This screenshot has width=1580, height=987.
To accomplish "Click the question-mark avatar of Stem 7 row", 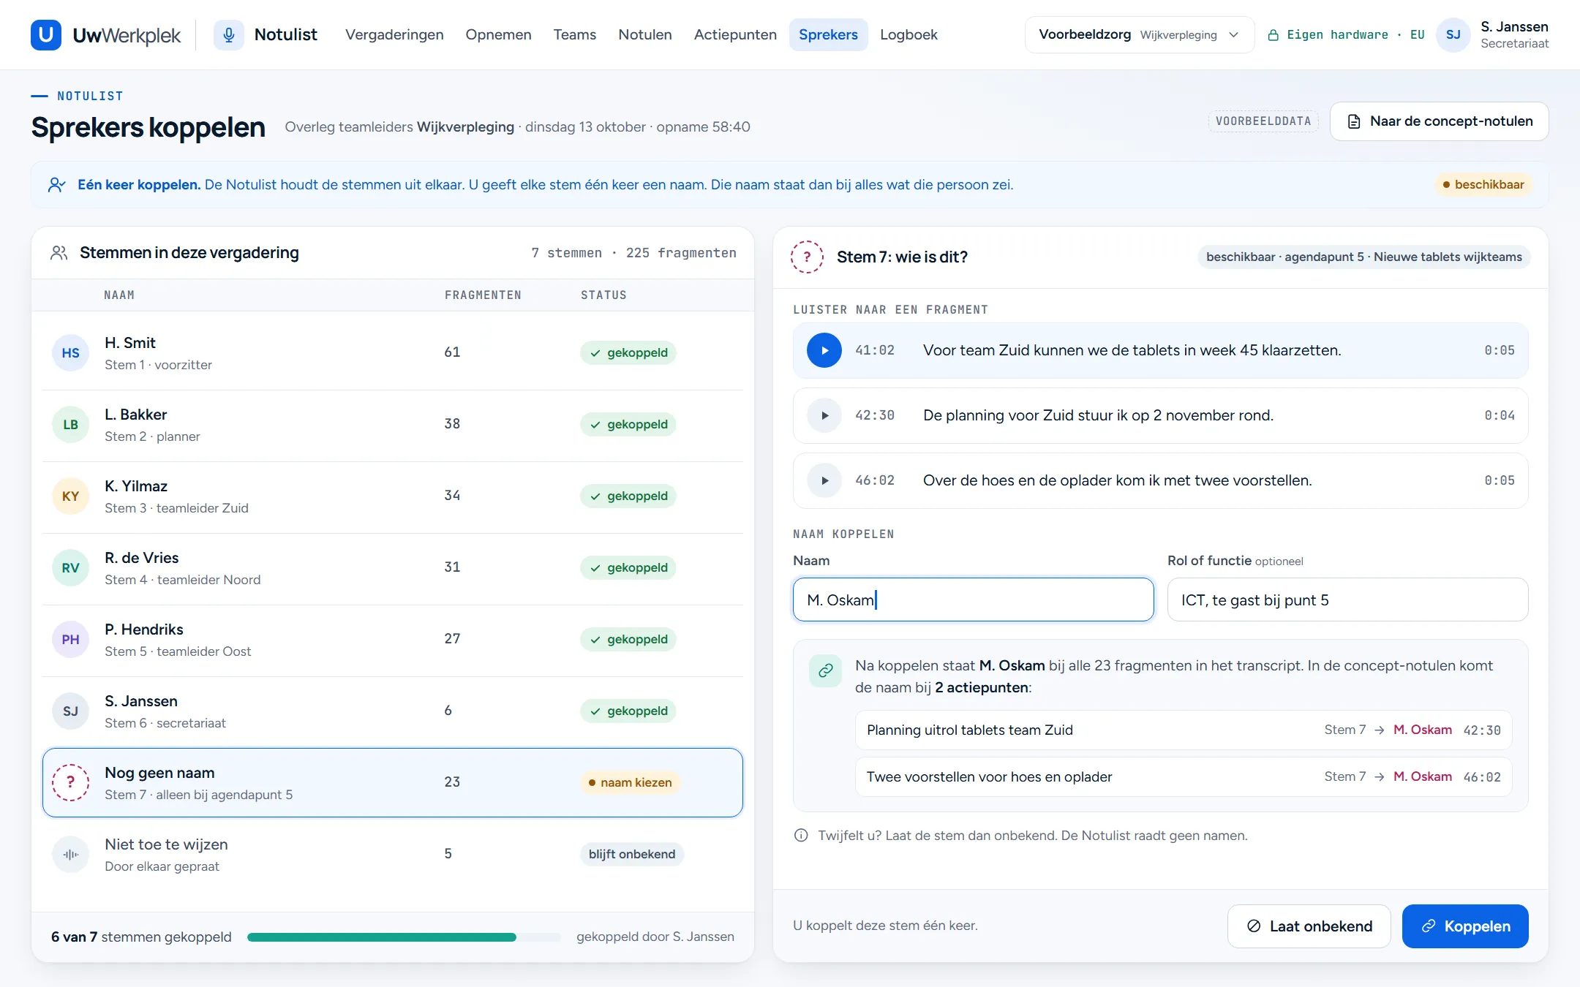I will click(x=70, y=782).
